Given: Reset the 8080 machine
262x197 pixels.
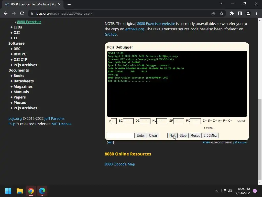Looking at the screenshot, I should tap(195, 135).
